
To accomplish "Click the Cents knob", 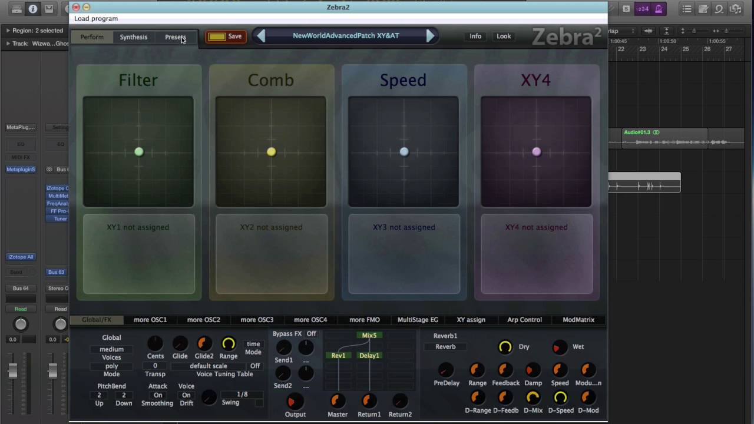I will pyautogui.click(x=155, y=343).
